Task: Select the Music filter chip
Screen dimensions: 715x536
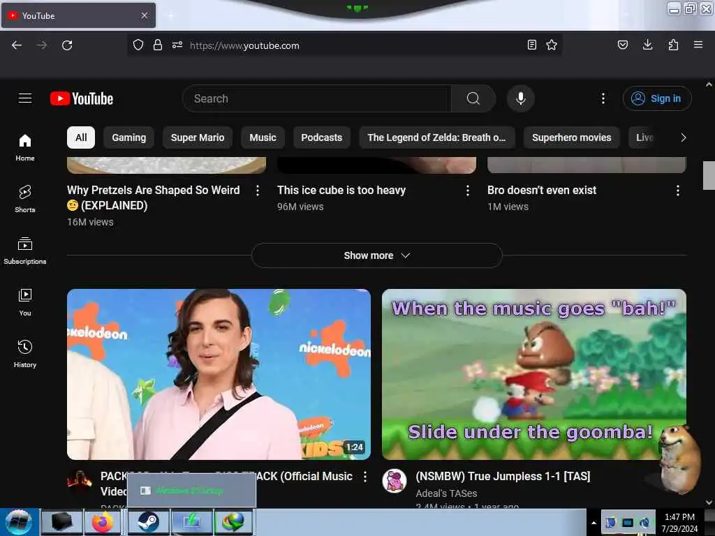Action: pyautogui.click(x=263, y=137)
